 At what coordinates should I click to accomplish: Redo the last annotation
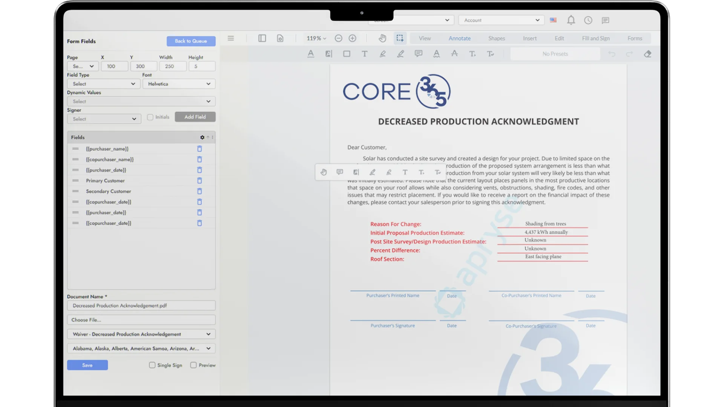(629, 54)
